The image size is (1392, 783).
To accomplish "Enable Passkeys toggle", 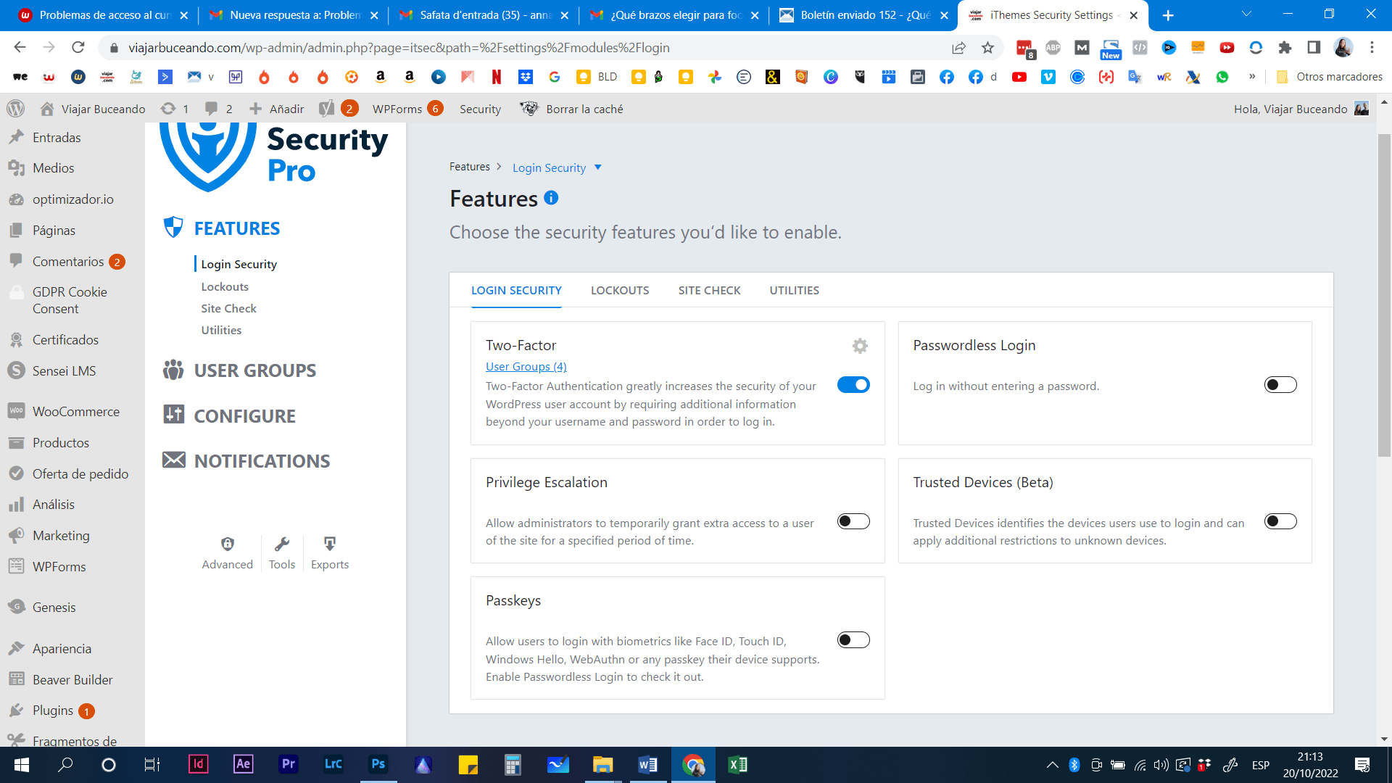I will pos(853,640).
